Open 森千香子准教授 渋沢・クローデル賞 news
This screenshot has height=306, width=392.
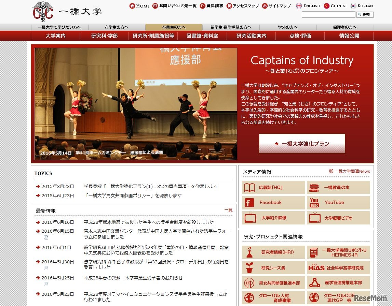click(156, 264)
